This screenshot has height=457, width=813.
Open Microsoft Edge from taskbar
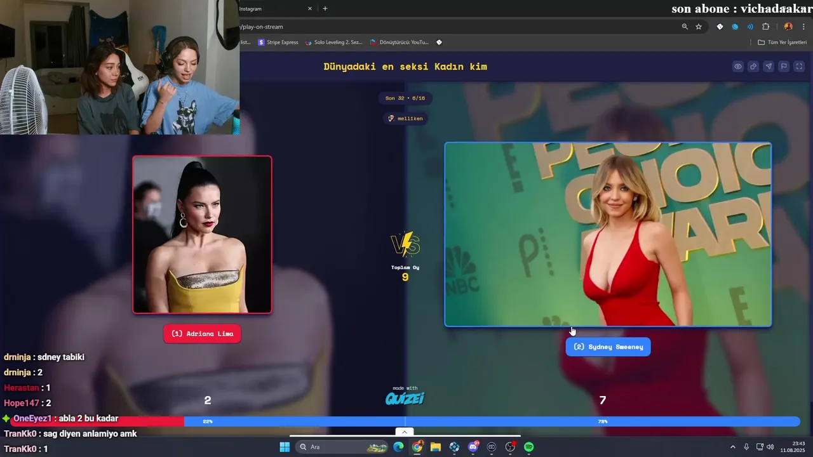point(398,447)
